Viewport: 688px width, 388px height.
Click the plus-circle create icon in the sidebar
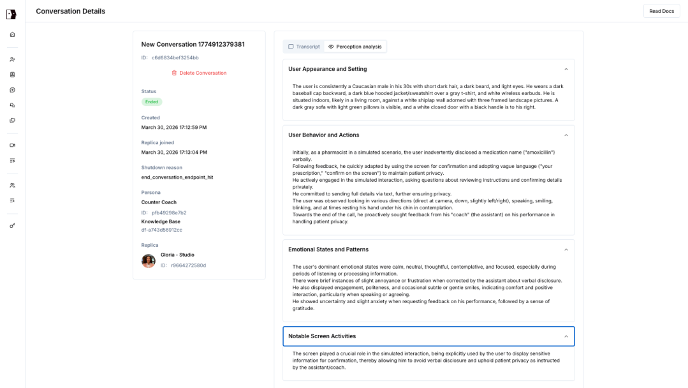(11, 90)
